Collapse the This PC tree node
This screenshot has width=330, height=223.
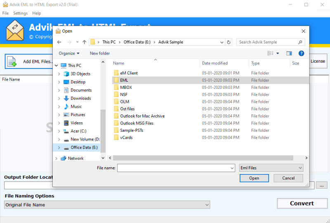click(x=56, y=66)
